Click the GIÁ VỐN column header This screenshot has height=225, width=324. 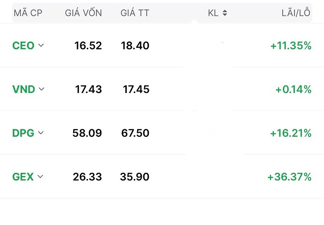coord(83,13)
